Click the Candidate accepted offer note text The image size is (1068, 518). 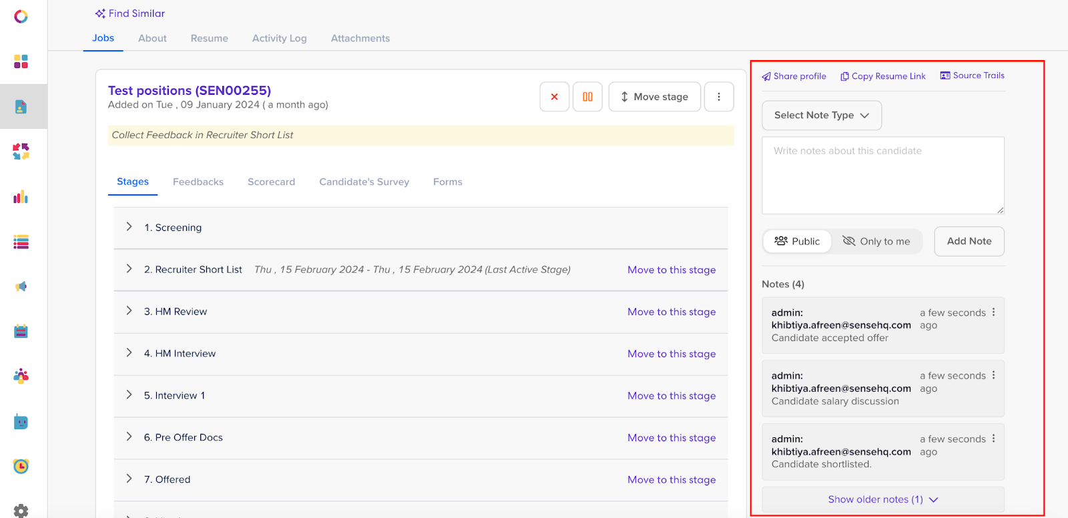point(830,338)
